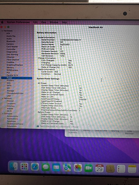Open the Help menu
The height and width of the screenshot is (185, 139).
(x=65, y=22)
